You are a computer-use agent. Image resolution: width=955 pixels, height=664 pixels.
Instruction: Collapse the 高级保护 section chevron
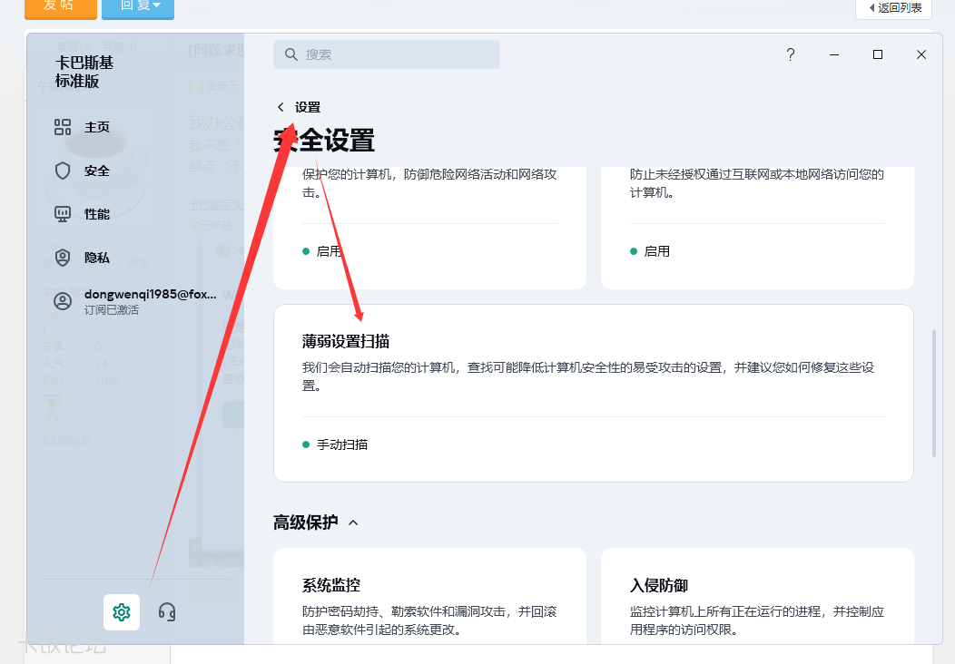click(x=353, y=522)
